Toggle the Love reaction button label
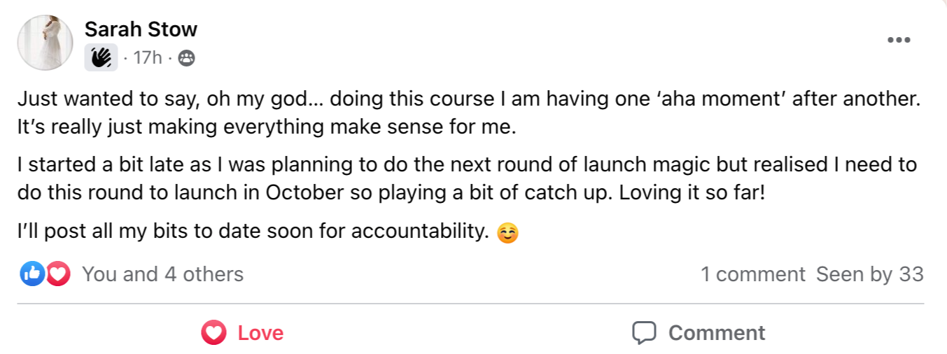947x354 pixels. 260,332
